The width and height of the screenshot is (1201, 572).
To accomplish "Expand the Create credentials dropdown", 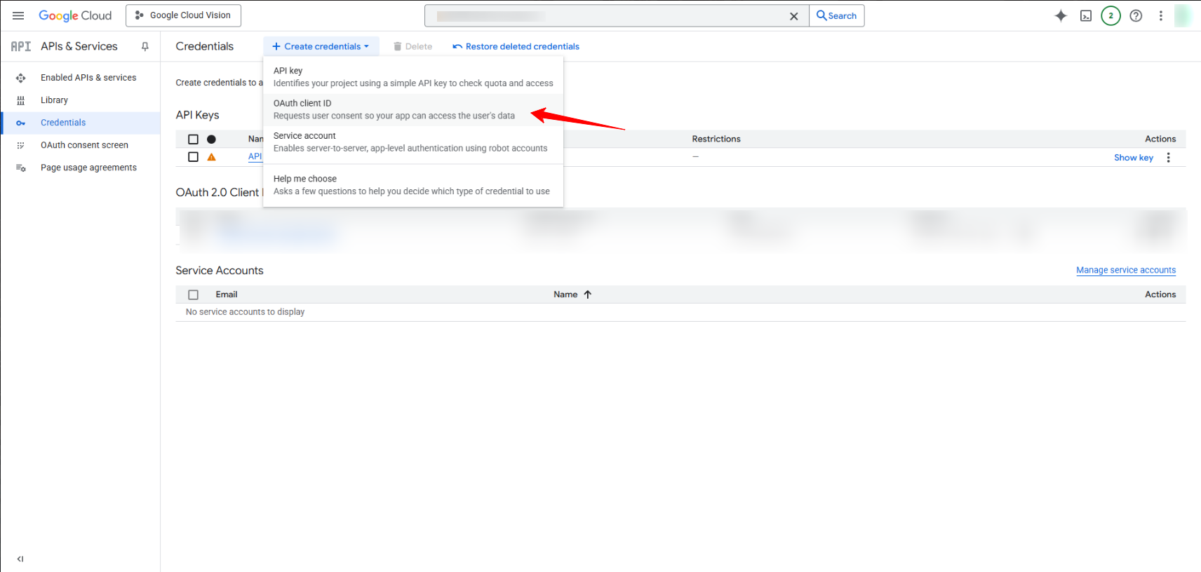I will coord(321,46).
